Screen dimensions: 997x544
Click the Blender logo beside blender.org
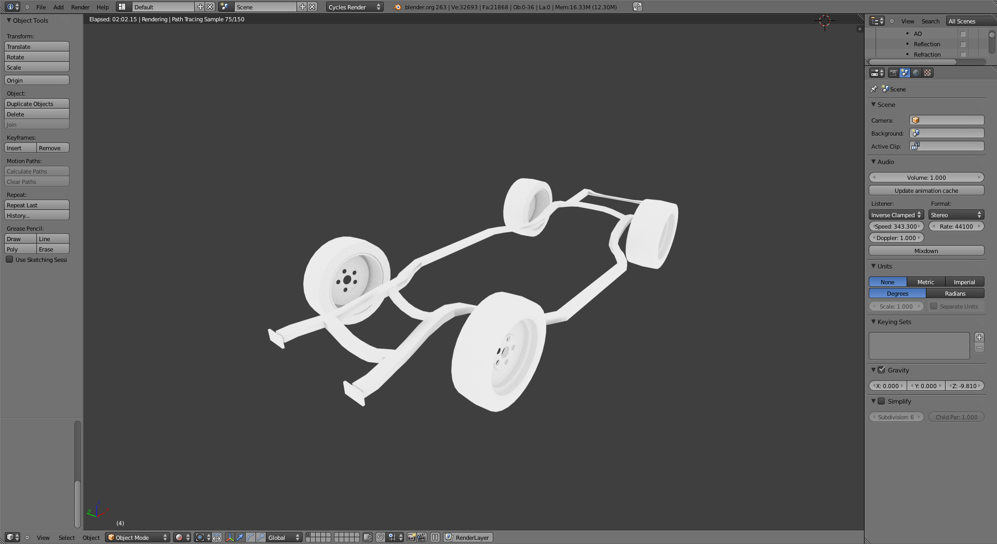[397, 7]
